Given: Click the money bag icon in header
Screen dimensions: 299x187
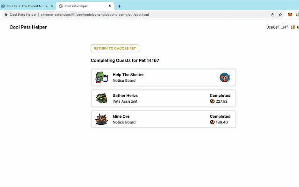Looking at the screenshot, I should (294, 27).
